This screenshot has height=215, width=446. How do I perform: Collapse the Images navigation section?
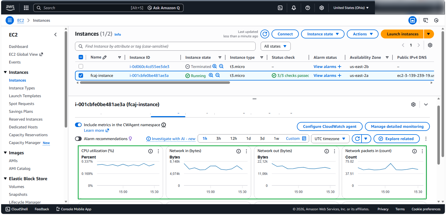[x=5, y=153]
